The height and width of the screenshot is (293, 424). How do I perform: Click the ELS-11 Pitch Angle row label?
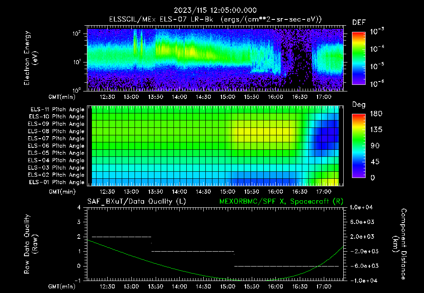(x=57, y=110)
